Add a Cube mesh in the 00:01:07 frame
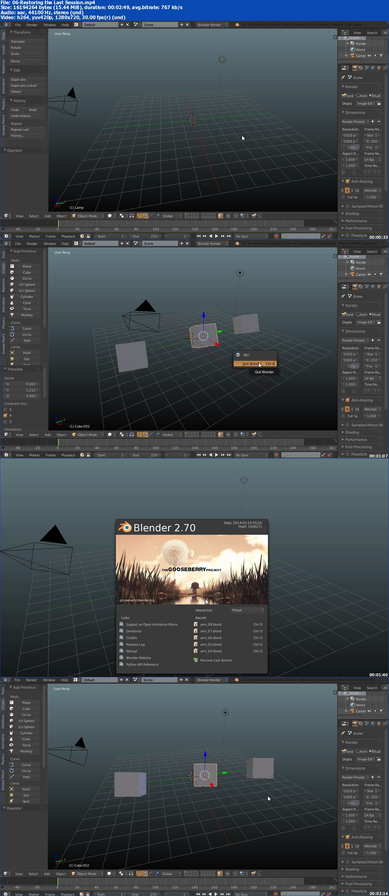The width and height of the screenshot is (389, 896). (x=24, y=272)
